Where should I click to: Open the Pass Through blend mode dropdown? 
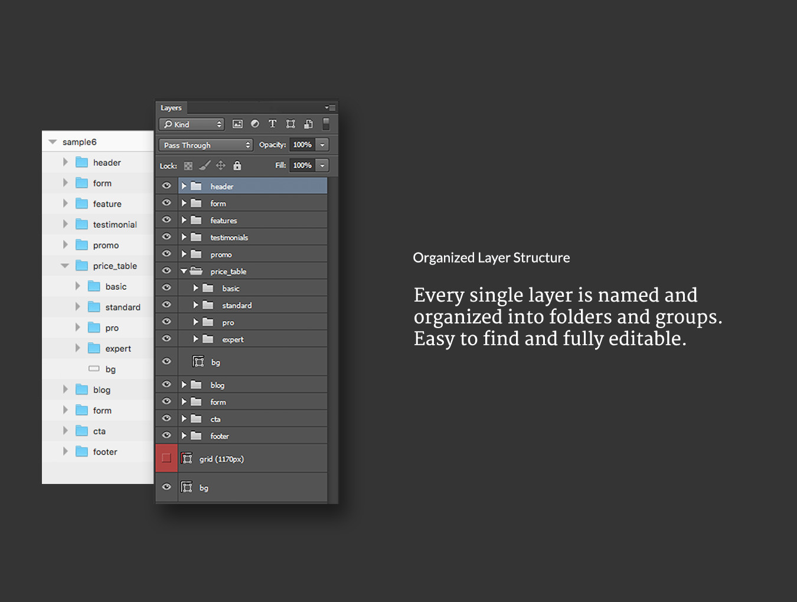205,145
